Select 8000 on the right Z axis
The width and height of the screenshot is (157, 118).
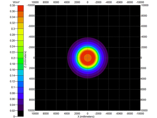[x=143, y=100]
